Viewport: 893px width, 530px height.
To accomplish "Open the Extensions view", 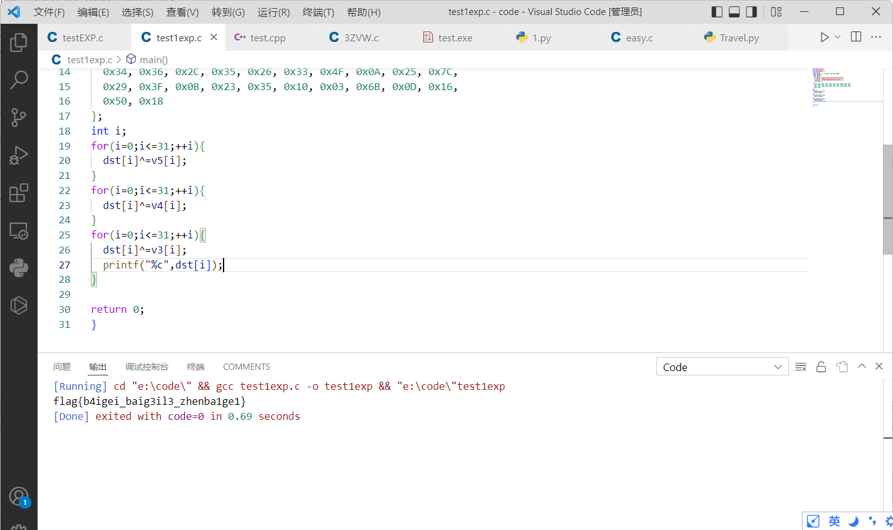I will pyautogui.click(x=19, y=193).
